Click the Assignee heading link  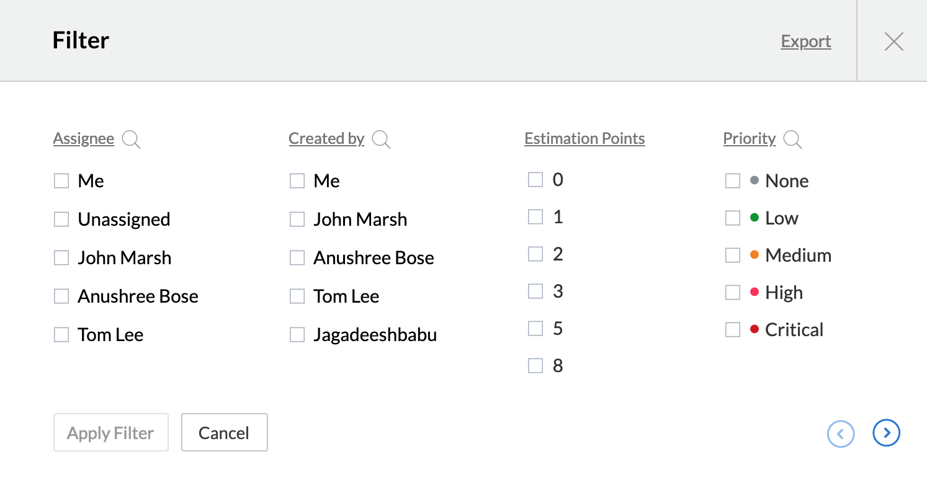[x=84, y=138]
